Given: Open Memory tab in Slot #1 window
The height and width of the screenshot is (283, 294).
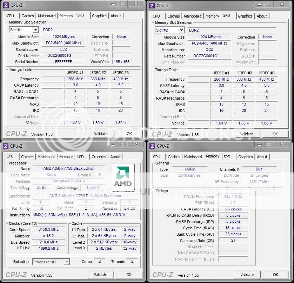Looking at the screenshot, I should pos(66,16).
